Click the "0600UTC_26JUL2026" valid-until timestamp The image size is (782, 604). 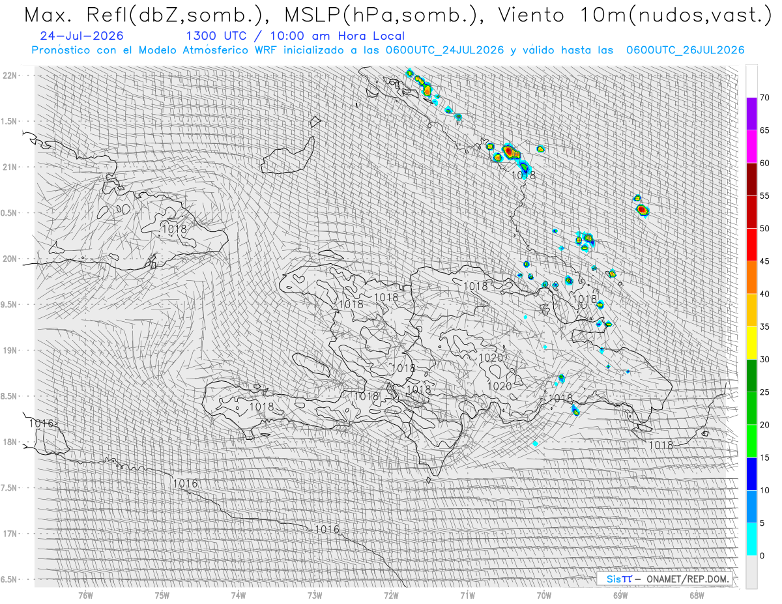[x=686, y=50]
